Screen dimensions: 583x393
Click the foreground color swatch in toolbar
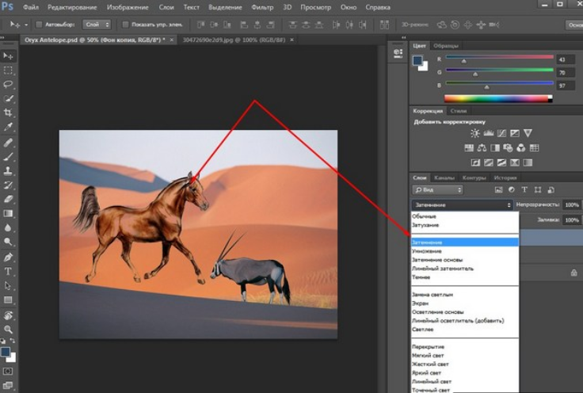tap(6, 349)
